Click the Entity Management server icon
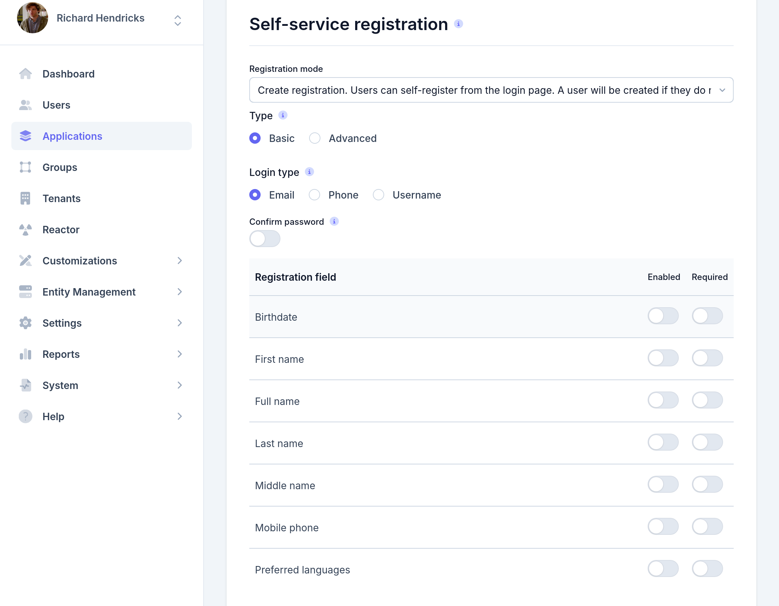This screenshot has height=606, width=779. click(x=25, y=292)
